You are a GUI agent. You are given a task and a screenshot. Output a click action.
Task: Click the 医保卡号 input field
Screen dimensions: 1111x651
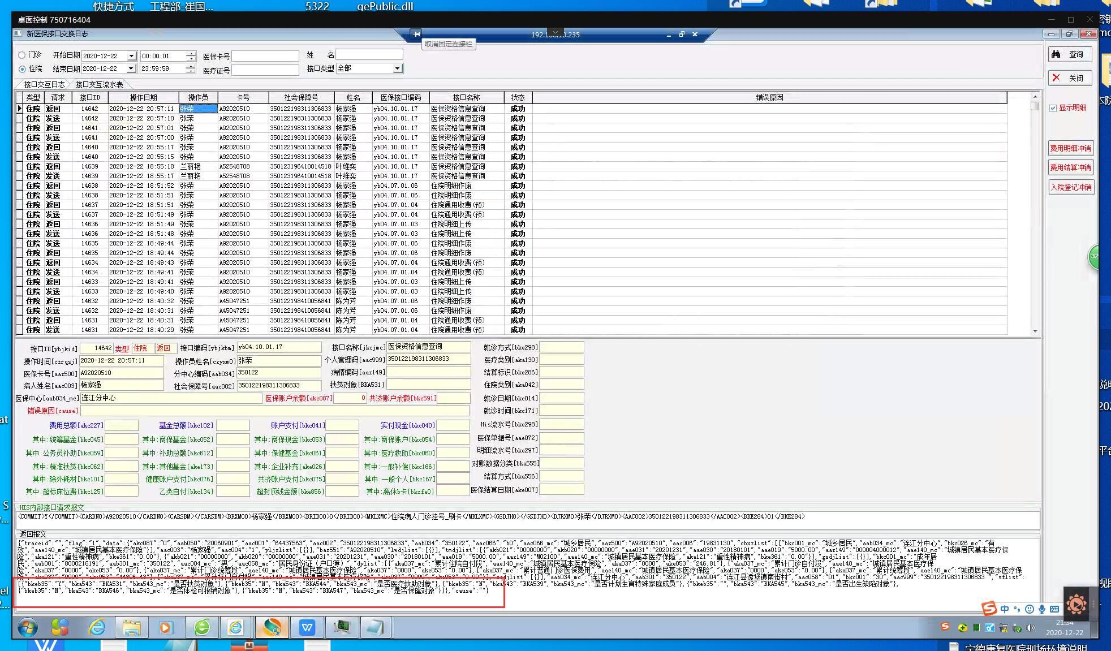(265, 56)
